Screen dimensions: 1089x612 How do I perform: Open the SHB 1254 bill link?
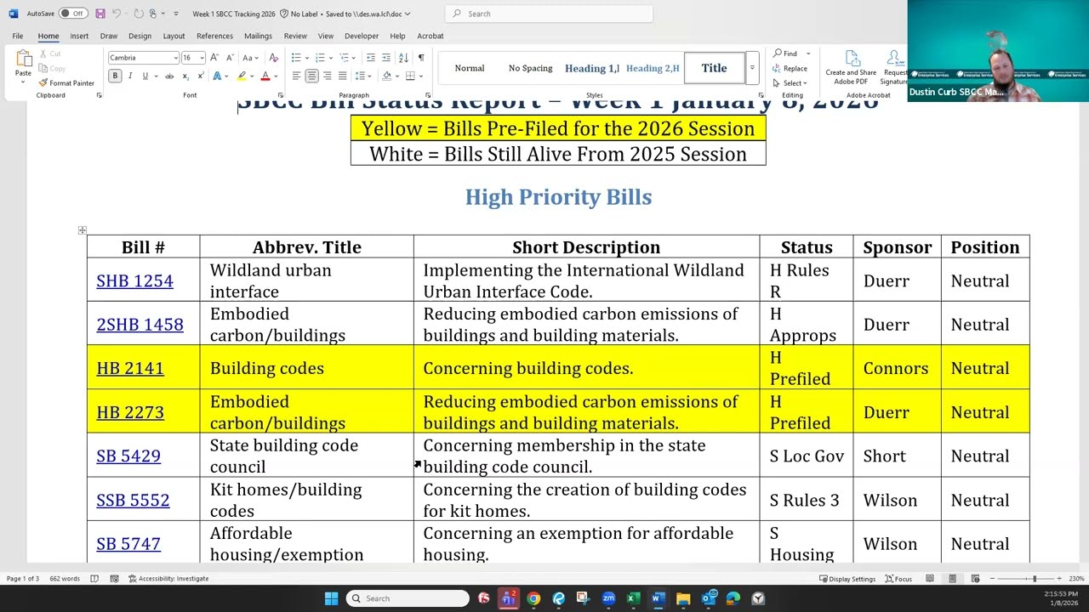[x=134, y=280]
